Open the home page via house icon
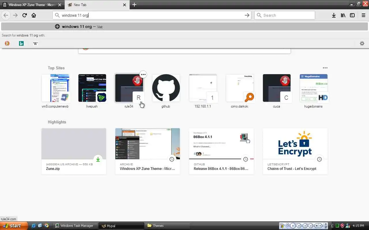This screenshot has width=369, height=230. 34,15
